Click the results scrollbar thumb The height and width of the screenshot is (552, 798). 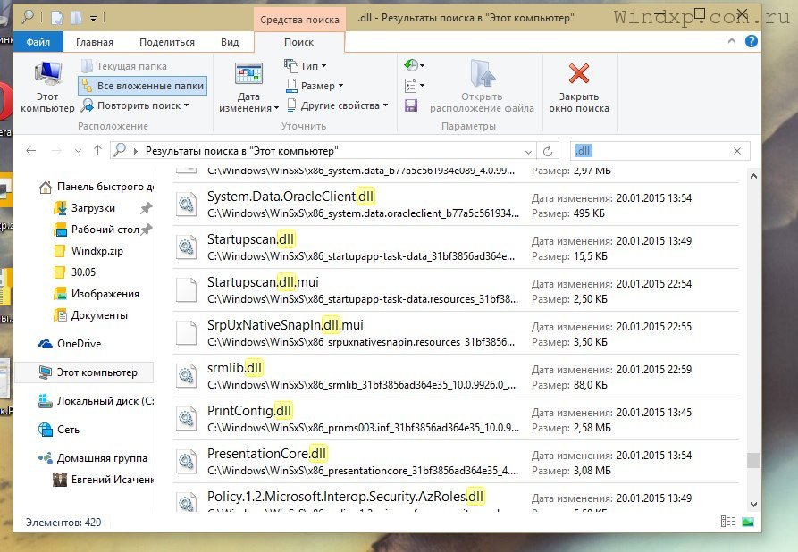753,460
